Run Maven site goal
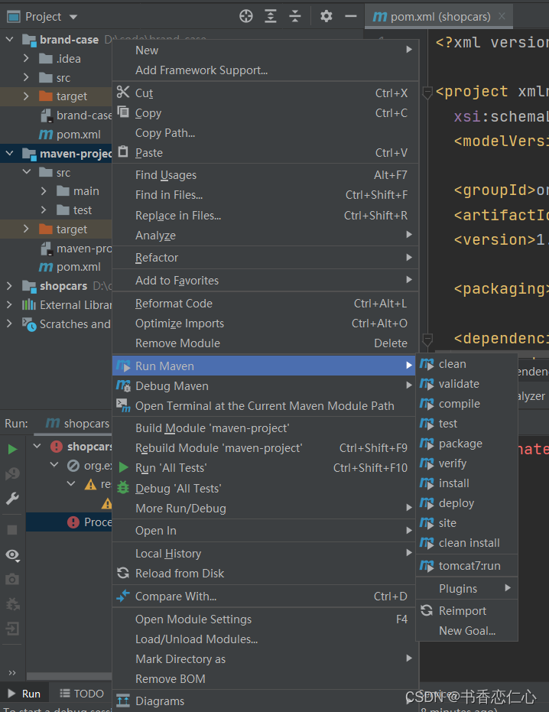This screenshot has height=712, width=549. 467,523
